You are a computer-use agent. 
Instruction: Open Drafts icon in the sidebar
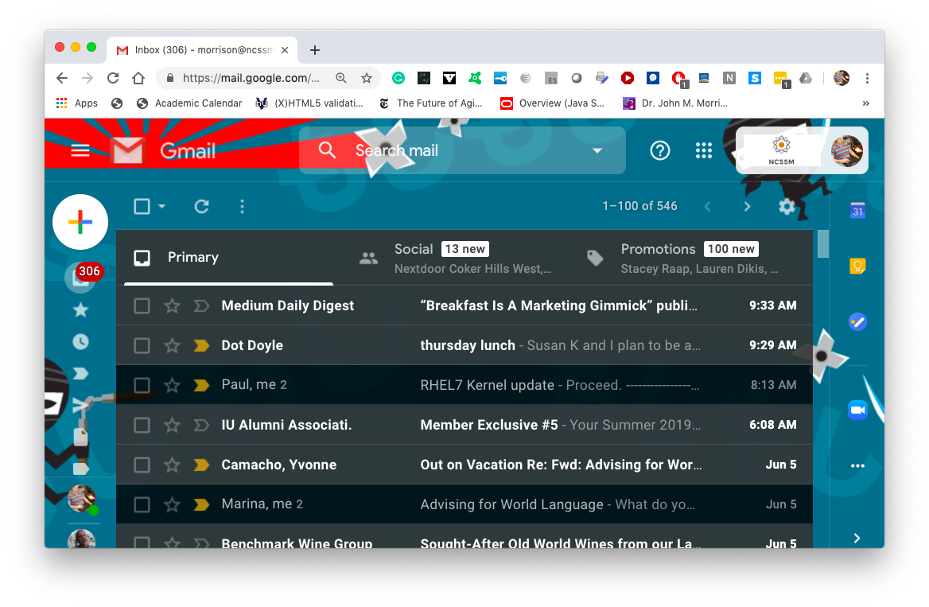click(x=80, y=437)
